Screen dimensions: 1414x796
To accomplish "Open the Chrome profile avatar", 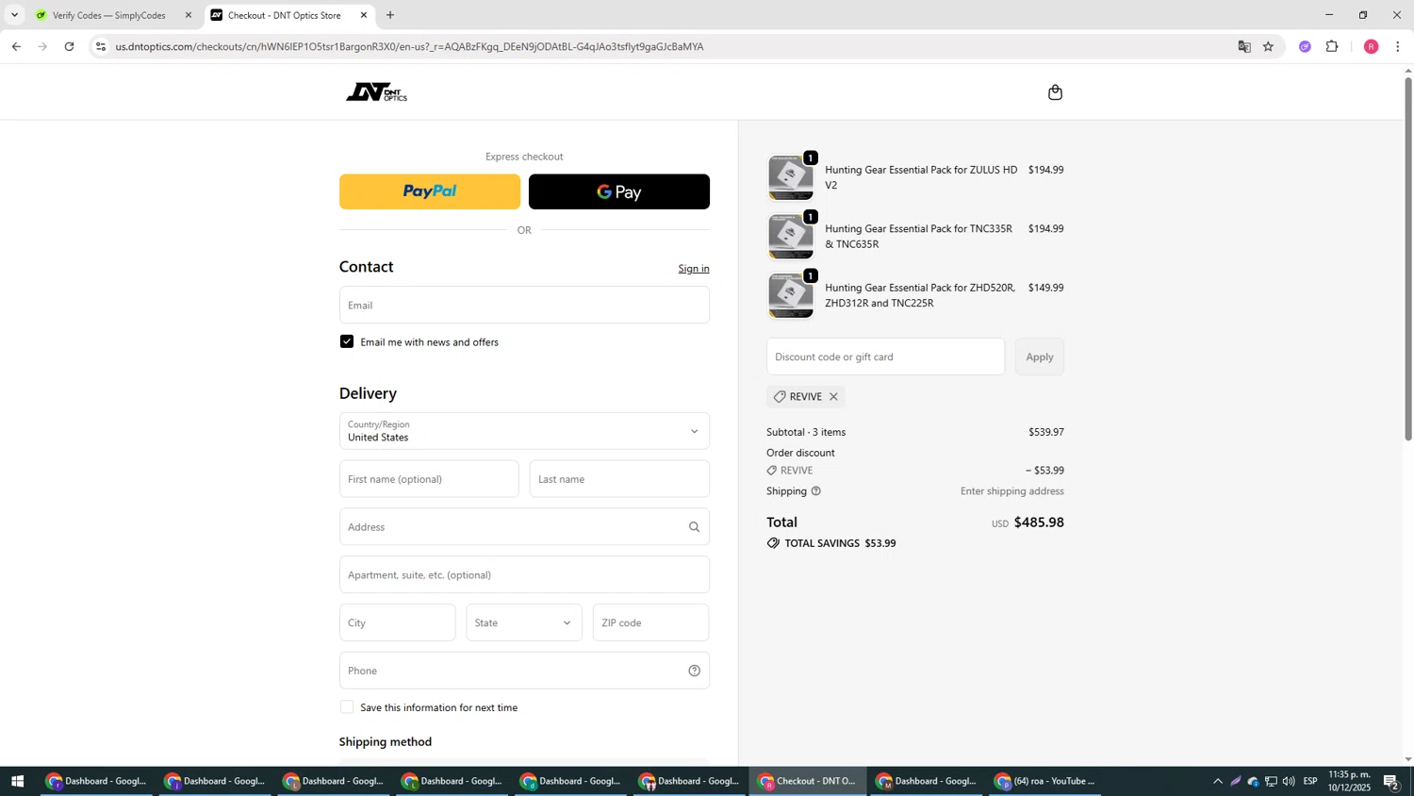I will coord(1371,46).
